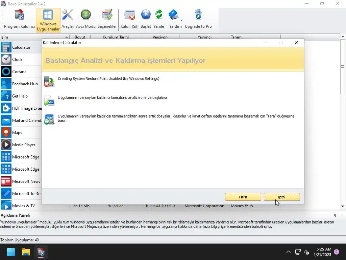Select Calculator app icon in list
The image size is (346, 260).
coord(6,47)
